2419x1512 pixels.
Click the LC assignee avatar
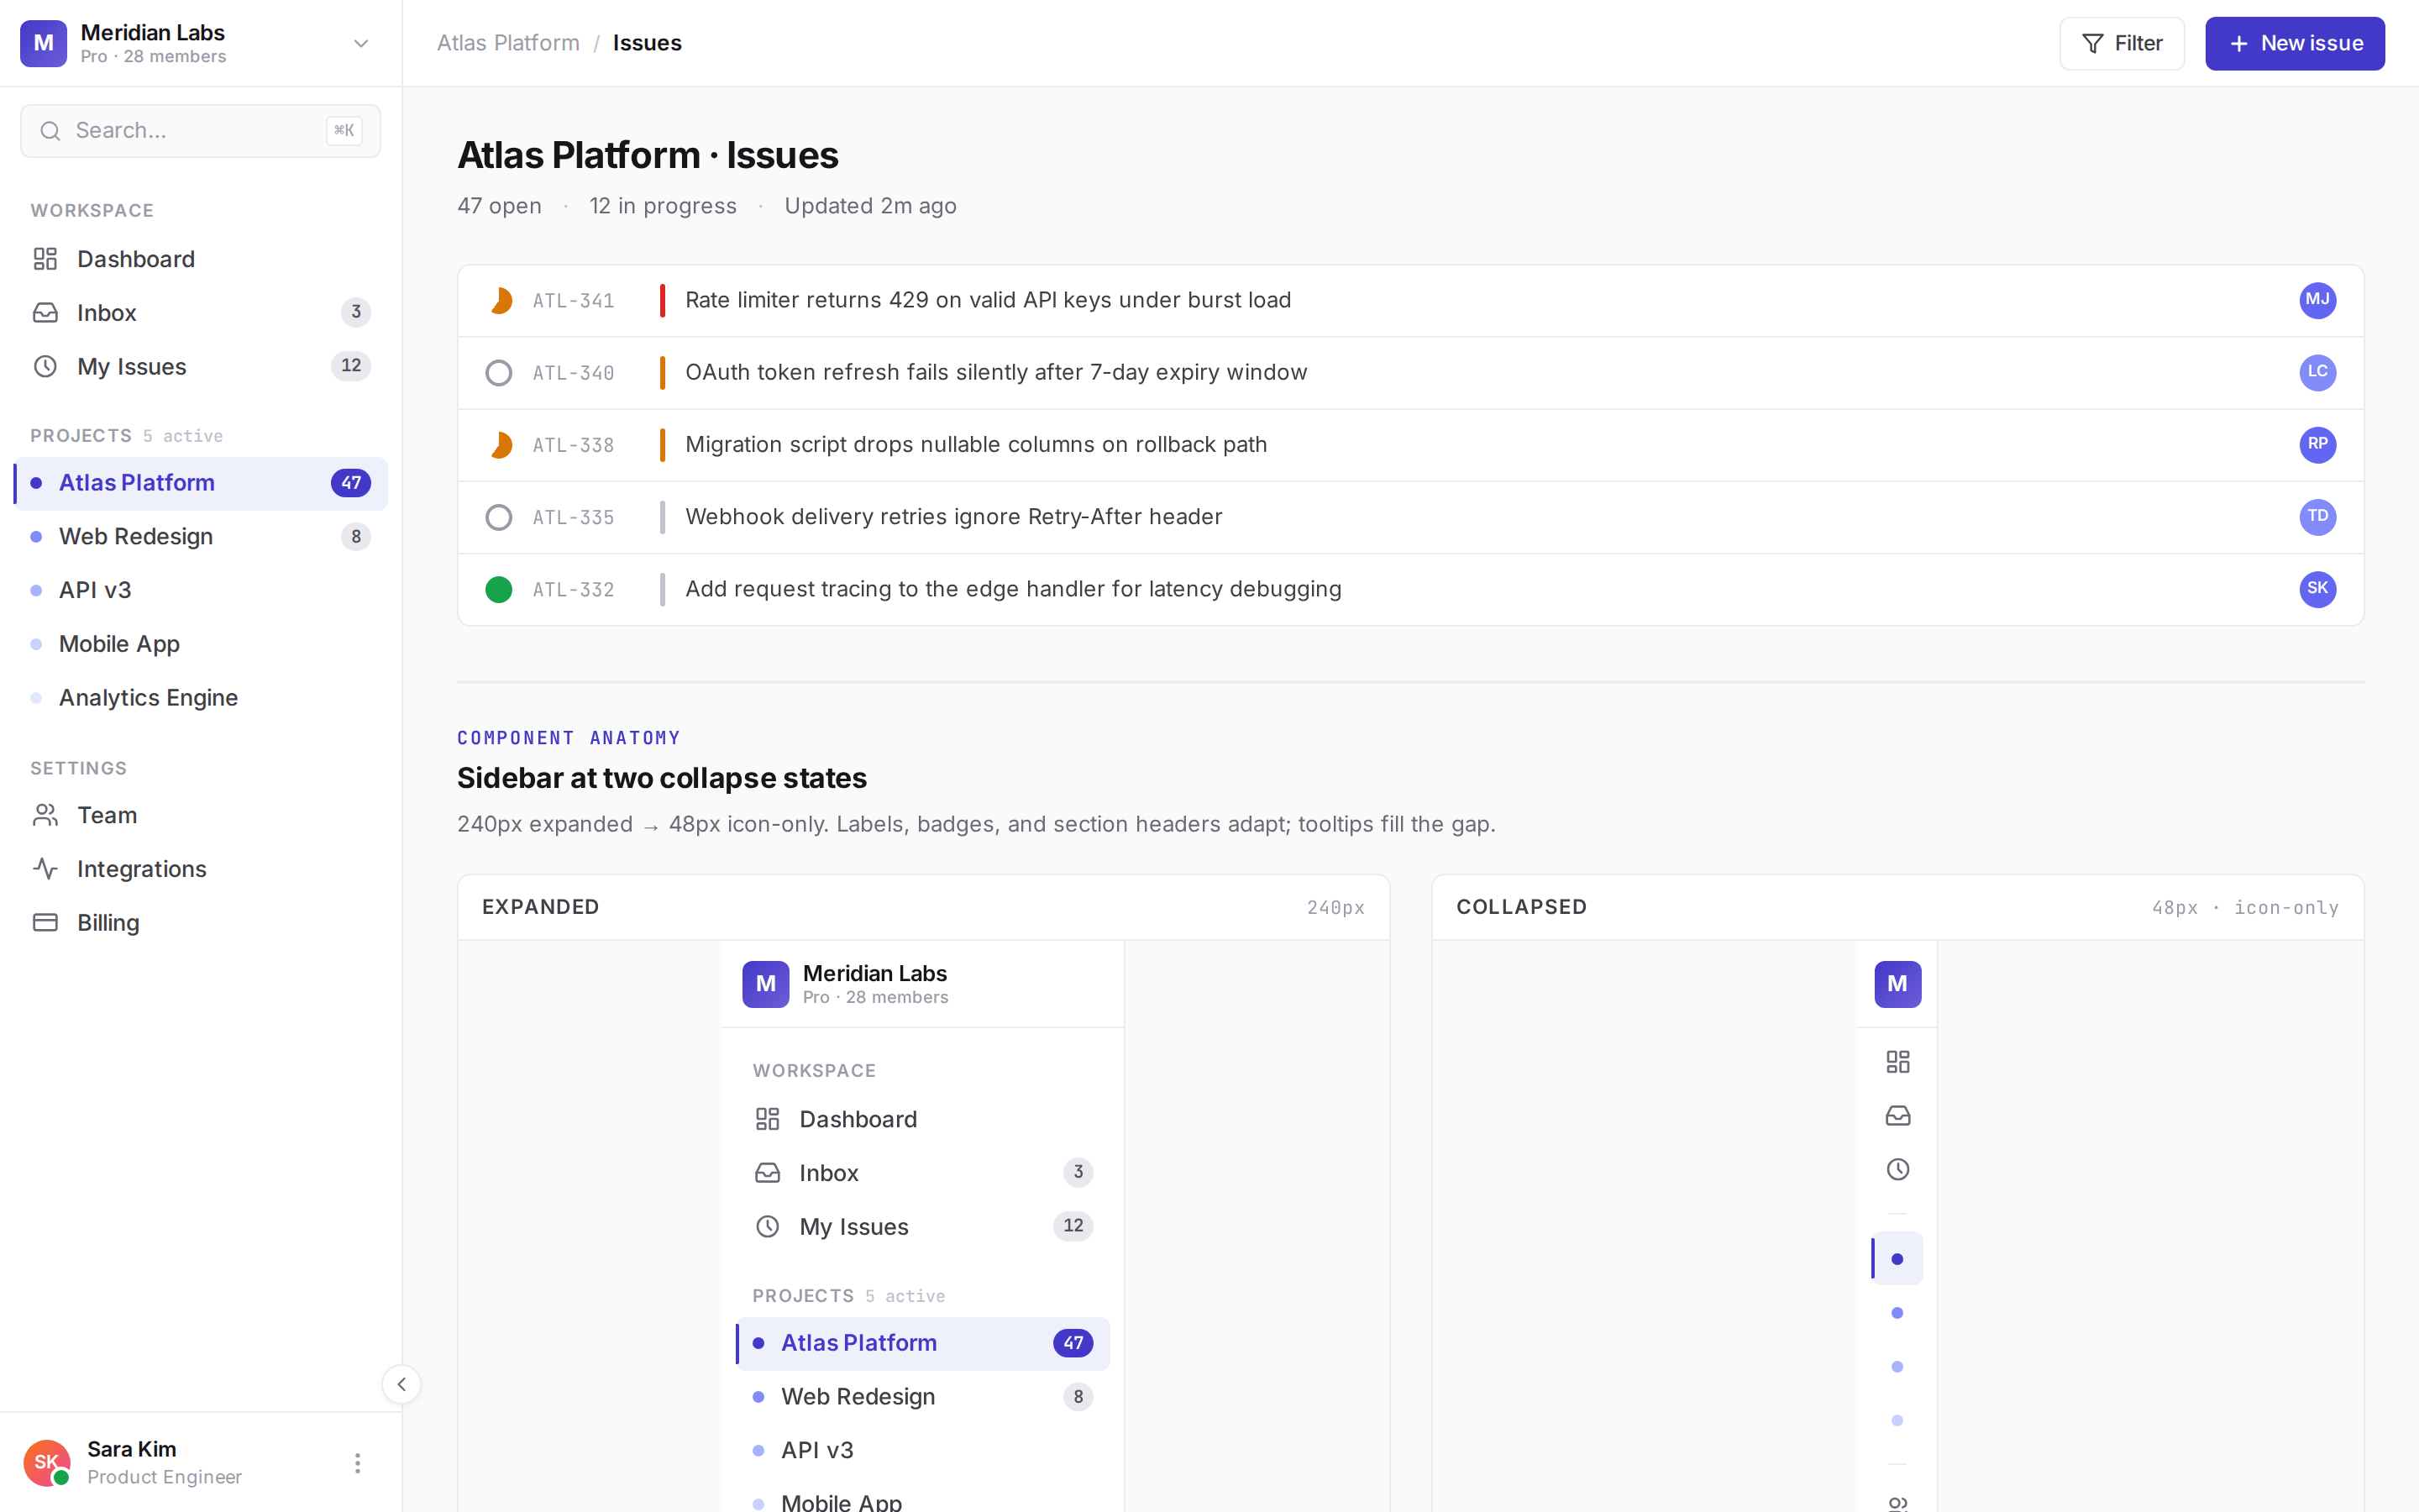point(2317,372)
